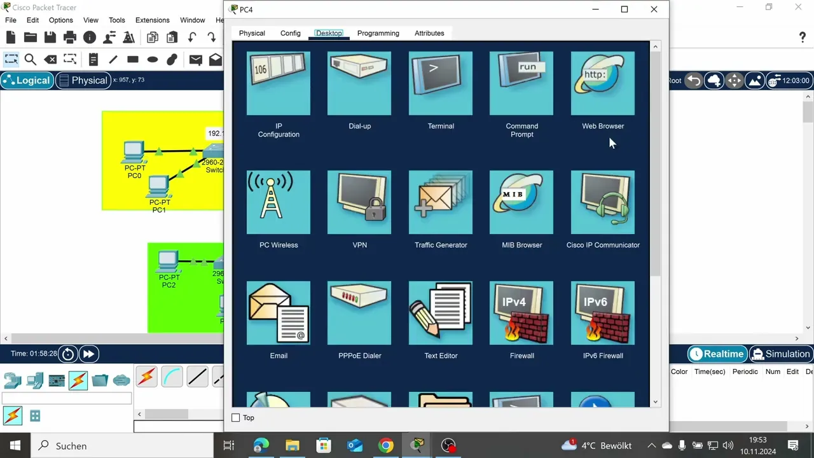Select the Draw Line tool
The image size is (814, 458).
coord(113,59)
